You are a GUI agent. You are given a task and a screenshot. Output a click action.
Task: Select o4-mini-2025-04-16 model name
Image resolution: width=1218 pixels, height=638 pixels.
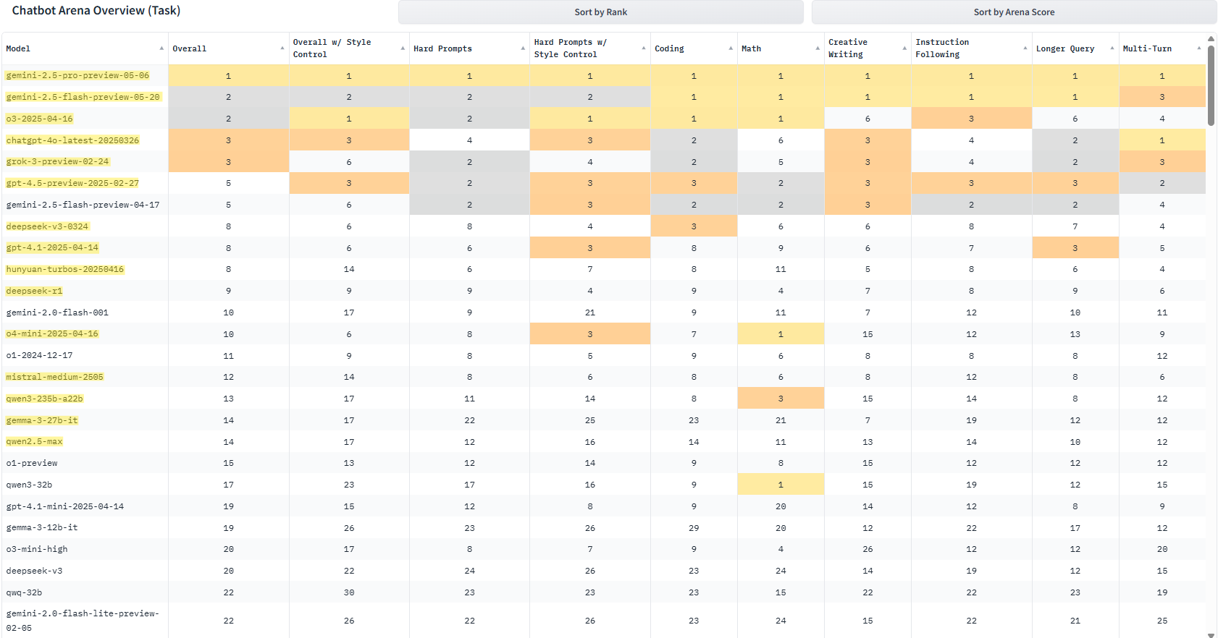[52, 333]
